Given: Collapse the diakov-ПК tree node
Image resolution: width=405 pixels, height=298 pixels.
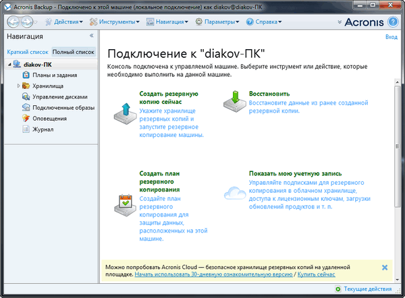Looking at the screenshot, I should tap(9, 65).
